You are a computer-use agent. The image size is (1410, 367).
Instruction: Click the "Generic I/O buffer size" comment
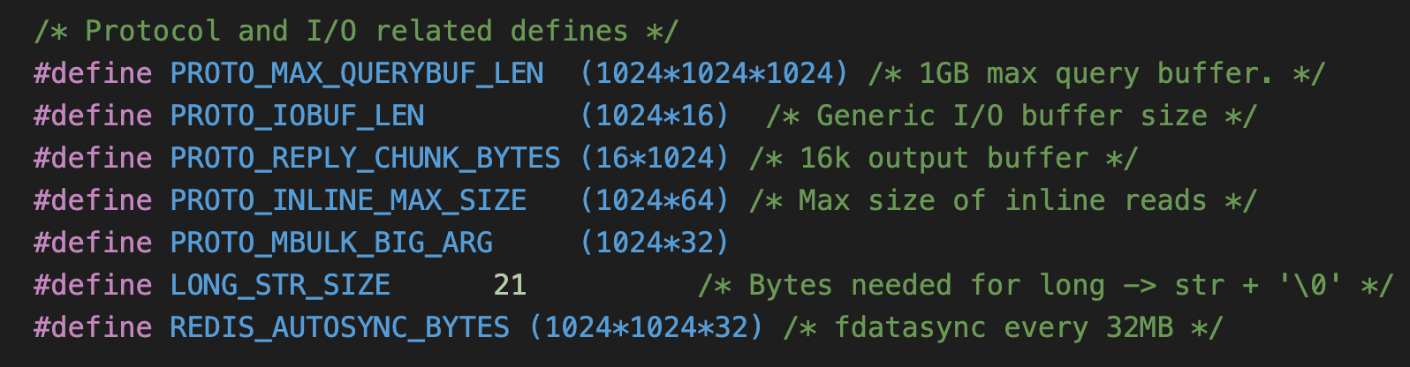coord(1012,116)
